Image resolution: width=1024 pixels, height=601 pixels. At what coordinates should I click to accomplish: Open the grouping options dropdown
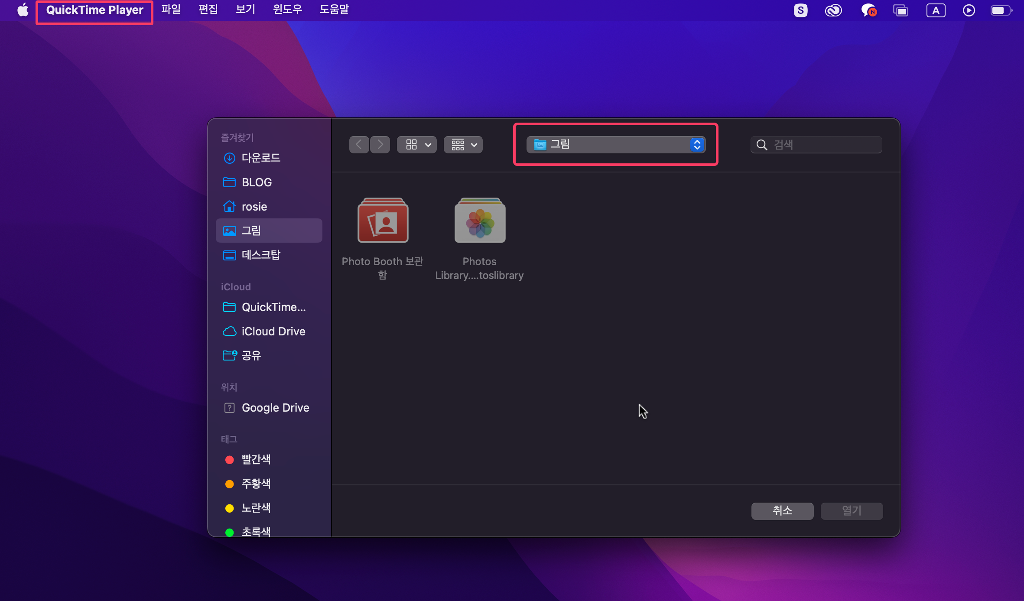pos(463,145)
